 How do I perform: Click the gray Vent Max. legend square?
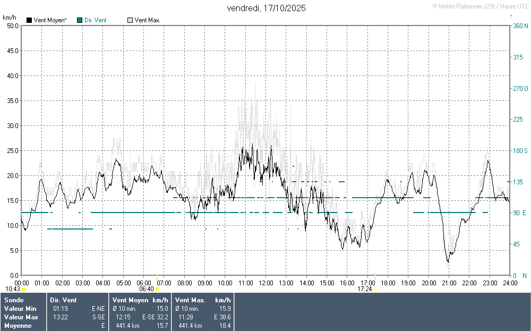click(x=130, y=20)
